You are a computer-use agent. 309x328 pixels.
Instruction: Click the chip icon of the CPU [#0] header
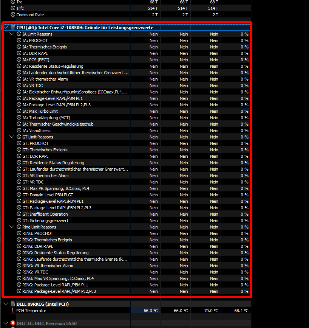tap(13, 28)
